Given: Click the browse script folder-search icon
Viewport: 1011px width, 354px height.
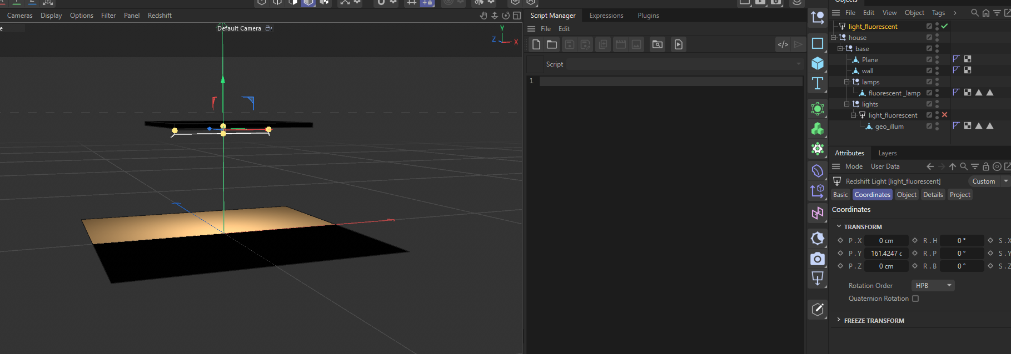Looking at the screenshot, I should [658, 44].
